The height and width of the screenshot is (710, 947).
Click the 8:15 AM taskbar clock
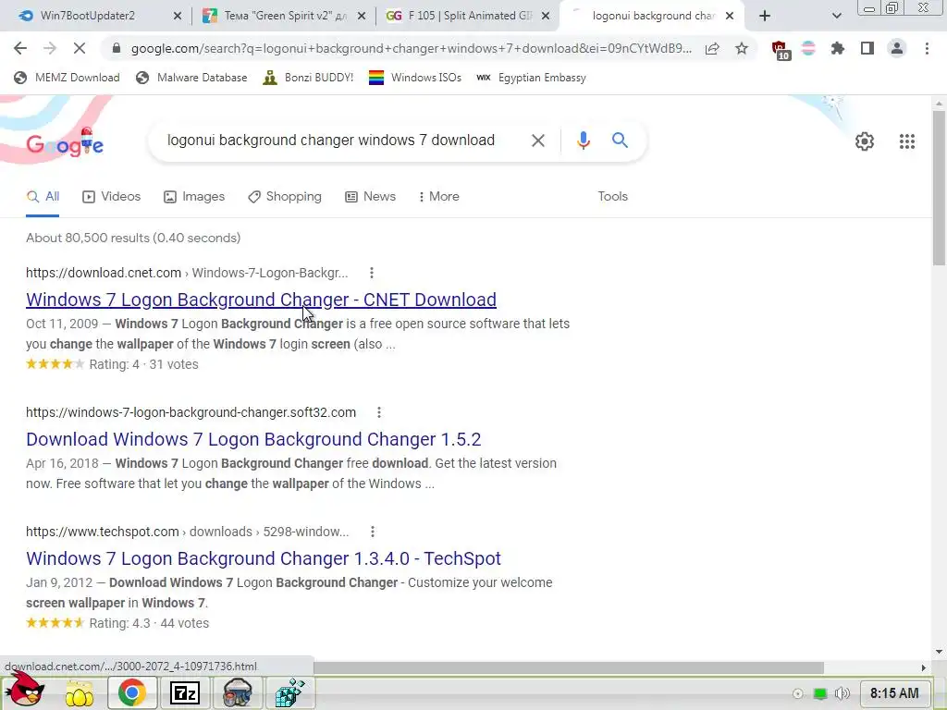894,693
